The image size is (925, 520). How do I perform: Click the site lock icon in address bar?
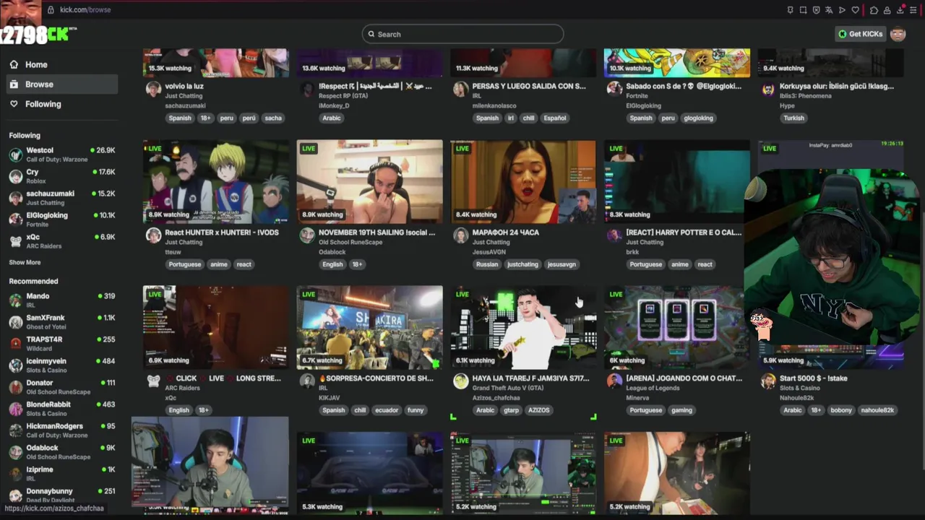pos(51,10)
